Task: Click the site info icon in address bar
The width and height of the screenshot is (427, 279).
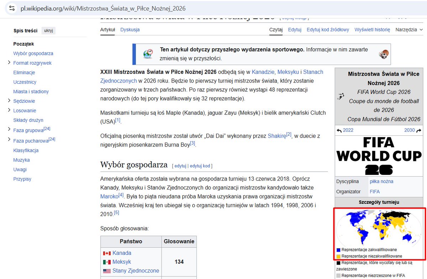Action: [x=12, y=8]
